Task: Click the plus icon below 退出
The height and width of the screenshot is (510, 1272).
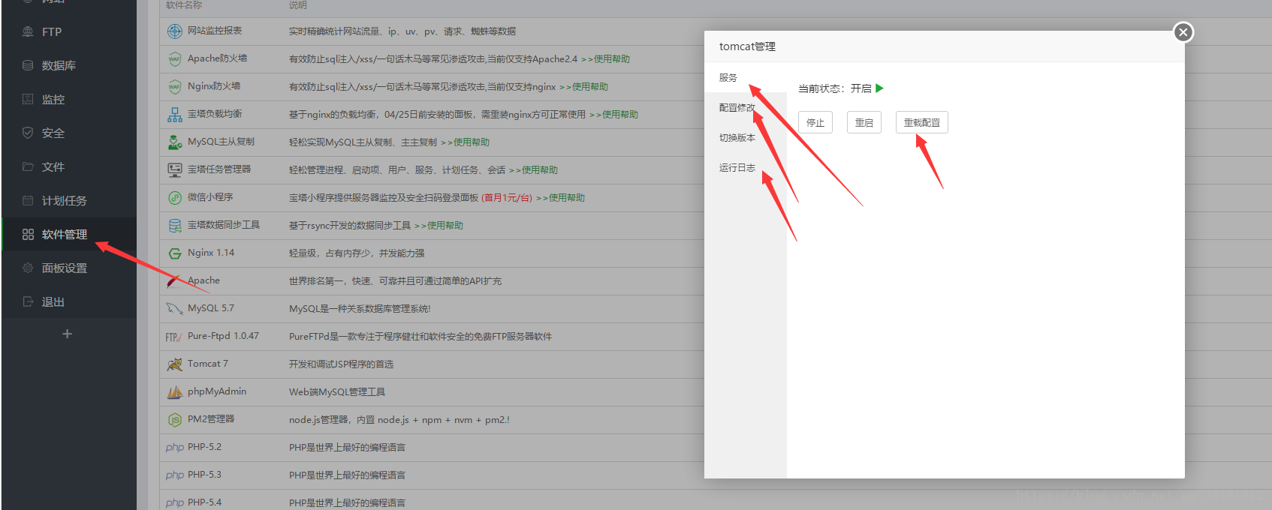Action: pos(68,334)
